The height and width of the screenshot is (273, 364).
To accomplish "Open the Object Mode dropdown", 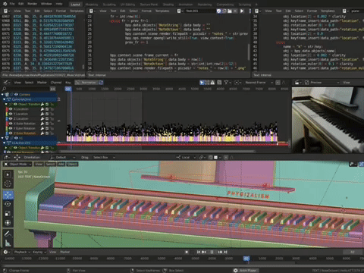I will 17,165.
